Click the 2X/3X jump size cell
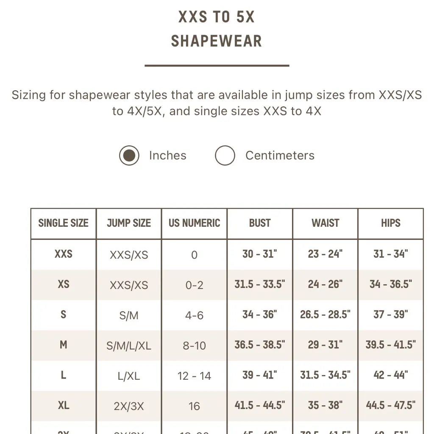Screen dimensions: 434x434 tap(128, 406)
